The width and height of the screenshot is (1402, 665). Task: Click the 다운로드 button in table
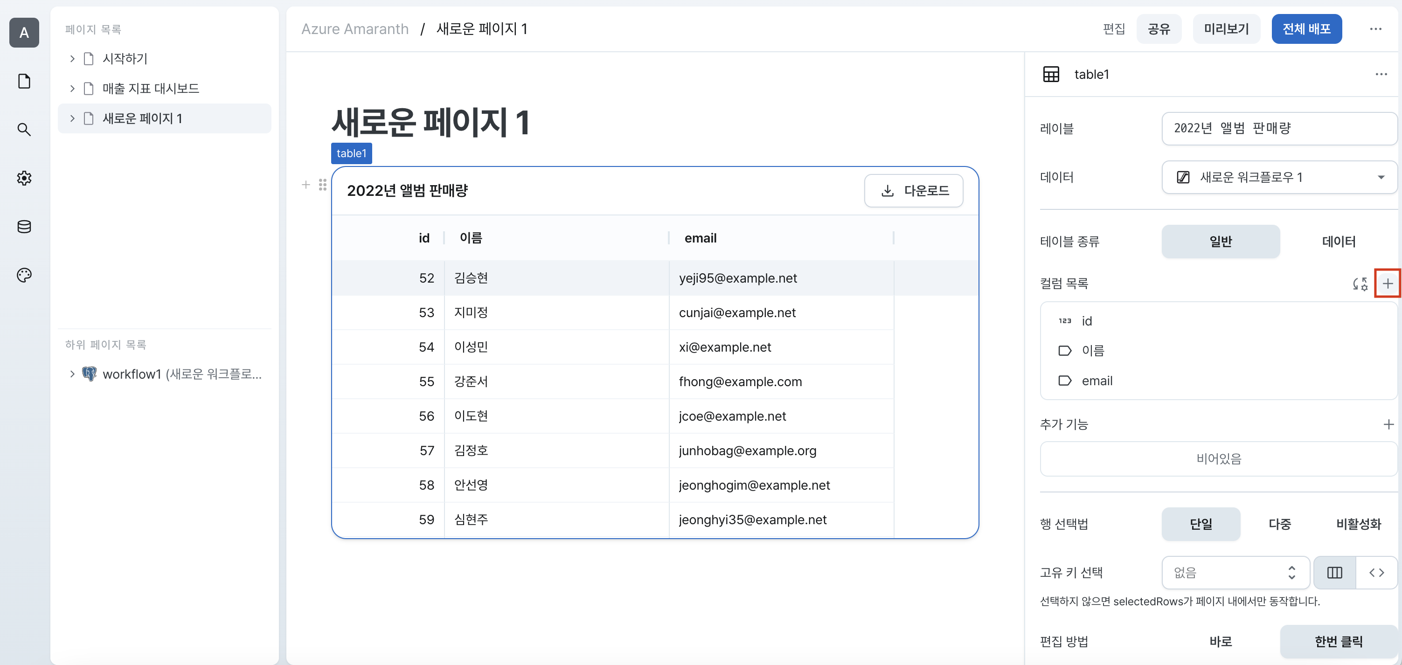pos(913,190)
